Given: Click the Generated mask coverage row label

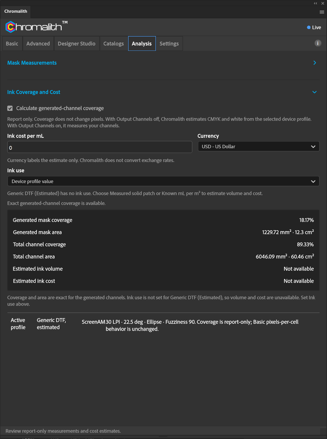Looking at the screenshot, I should 42,220.
